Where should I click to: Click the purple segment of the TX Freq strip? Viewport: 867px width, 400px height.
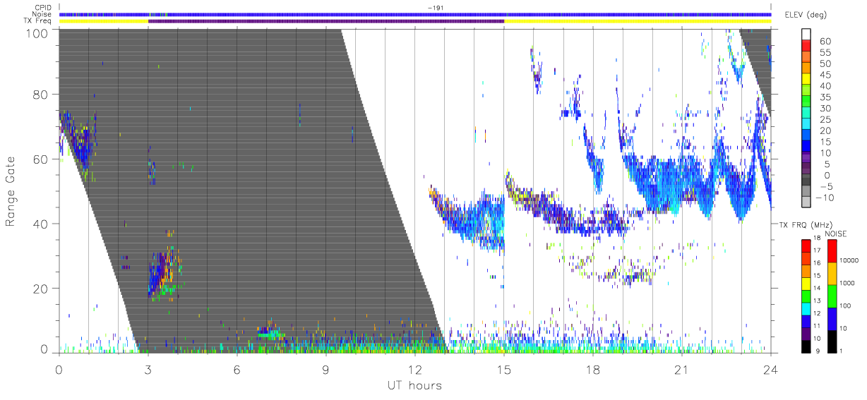click(x=326, y=21)
